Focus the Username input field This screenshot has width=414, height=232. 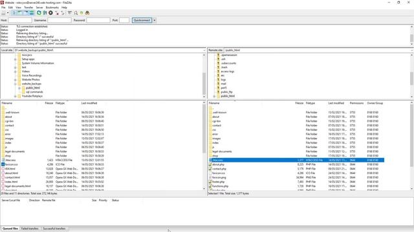coord(60,20)
